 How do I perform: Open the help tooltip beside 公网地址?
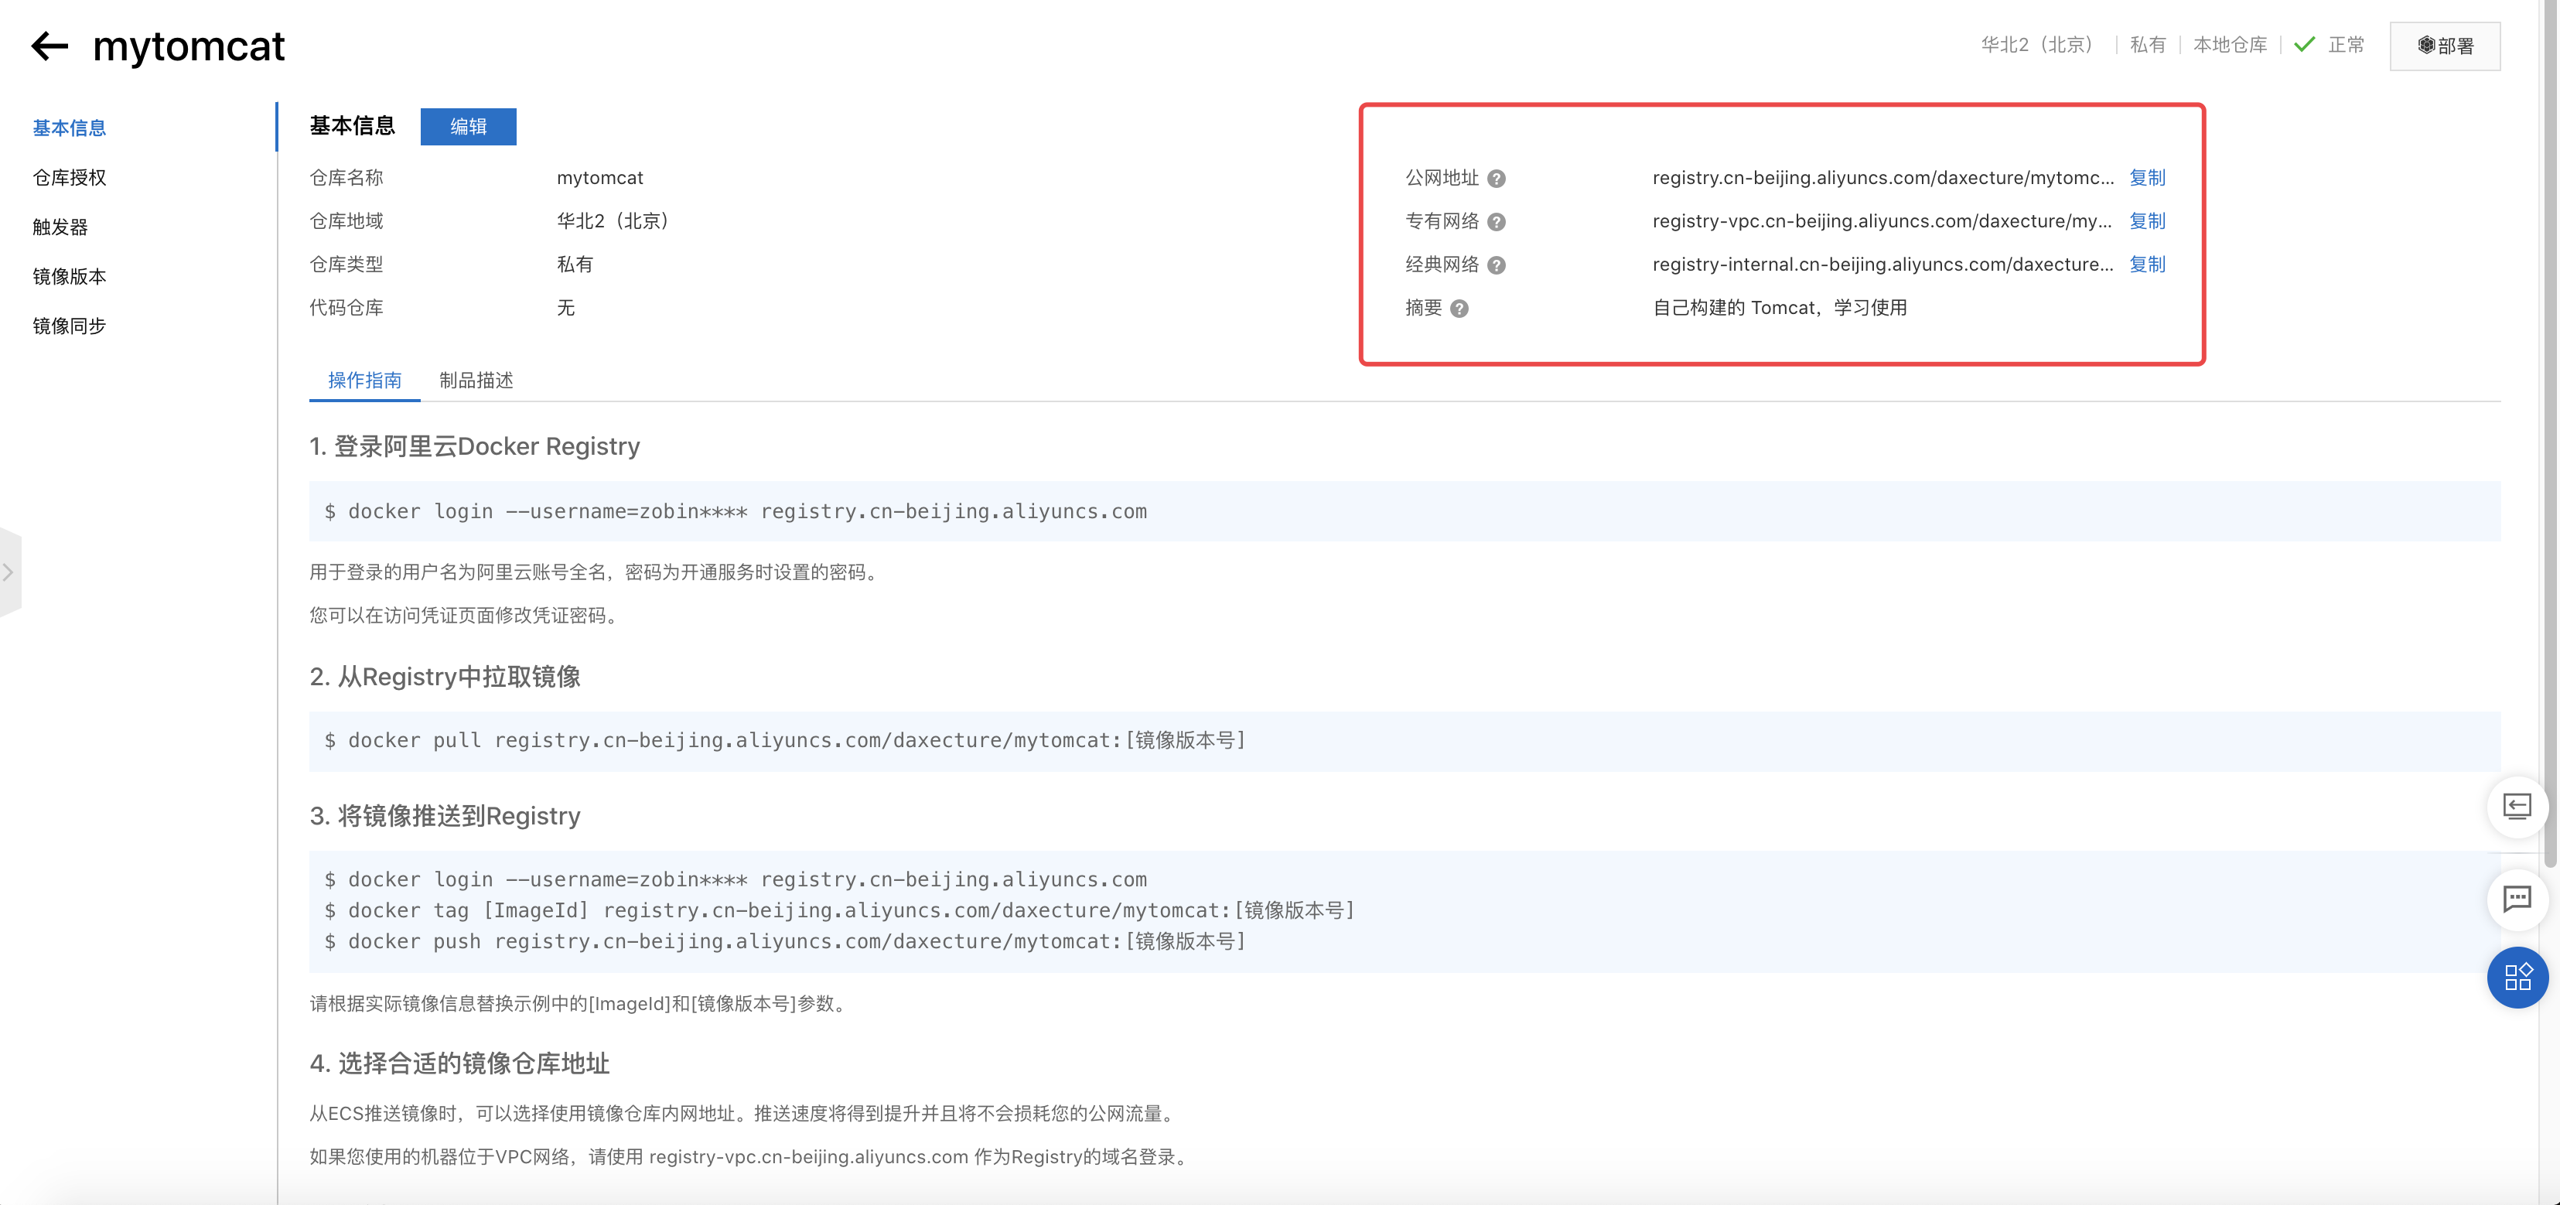pos(1497,178)
